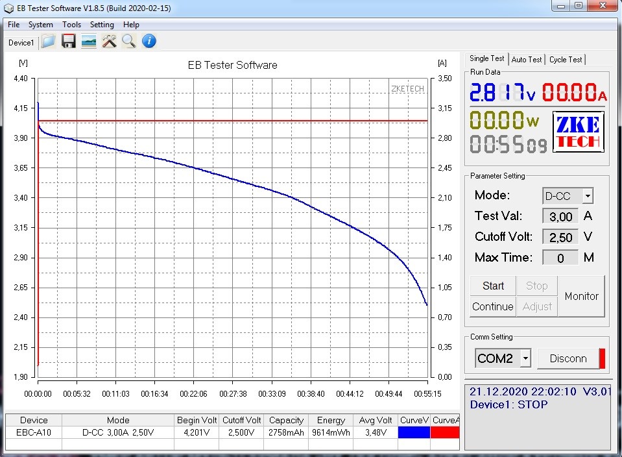Click the app icon in the title bar

8,8
